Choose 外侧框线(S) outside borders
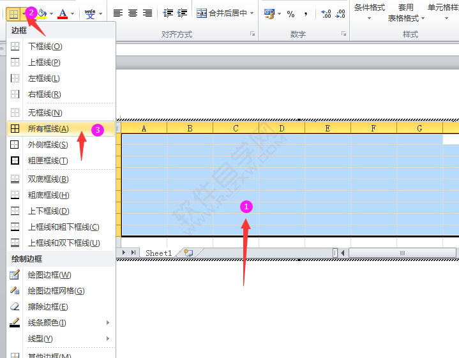This screenshot has width=459, height=358. pos(61,145)
